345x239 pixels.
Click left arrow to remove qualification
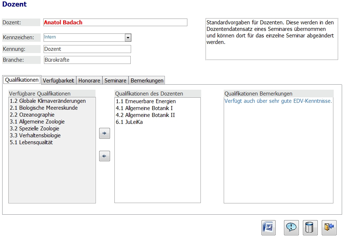pyautogui.click(x=104, y=156)
